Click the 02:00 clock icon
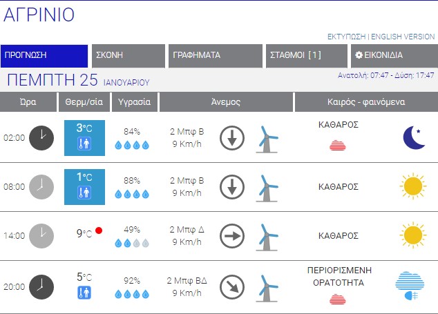The image size is (438, 314). point(41,137)
